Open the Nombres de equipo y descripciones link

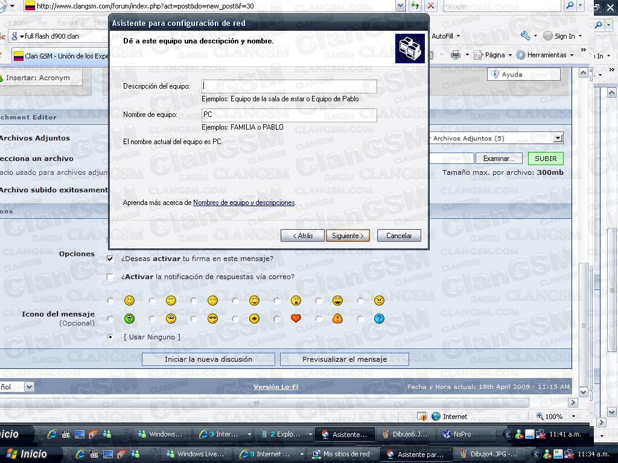click(243, 203)
